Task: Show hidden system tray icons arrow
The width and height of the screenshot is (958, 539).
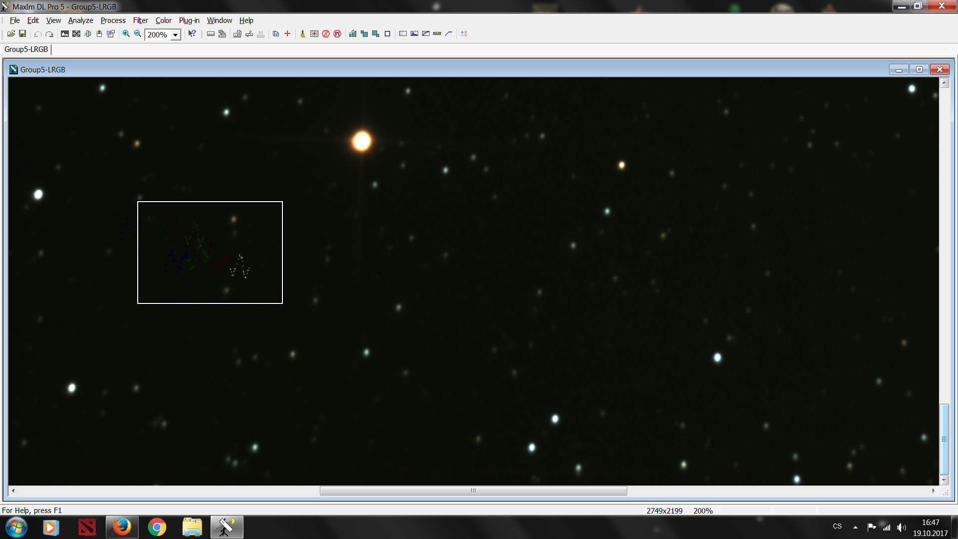Action: [x=855, y=527]
